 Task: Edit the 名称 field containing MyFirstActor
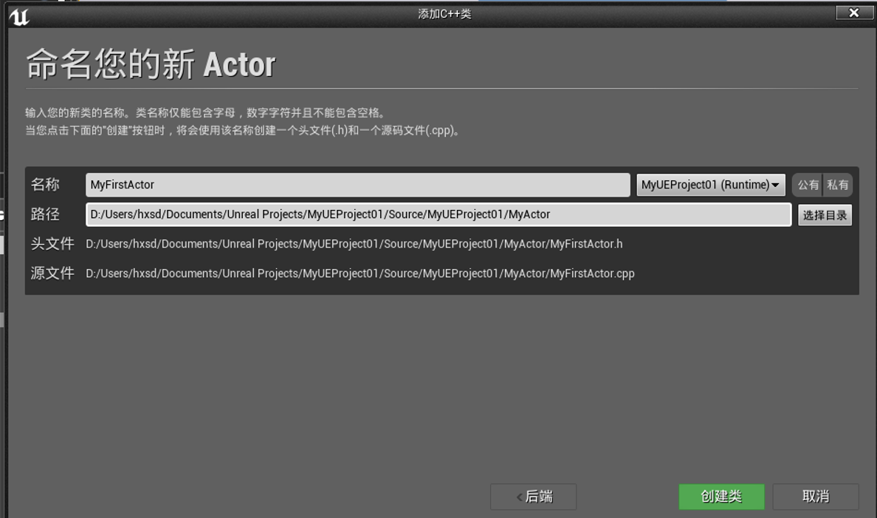coord(357,185)
